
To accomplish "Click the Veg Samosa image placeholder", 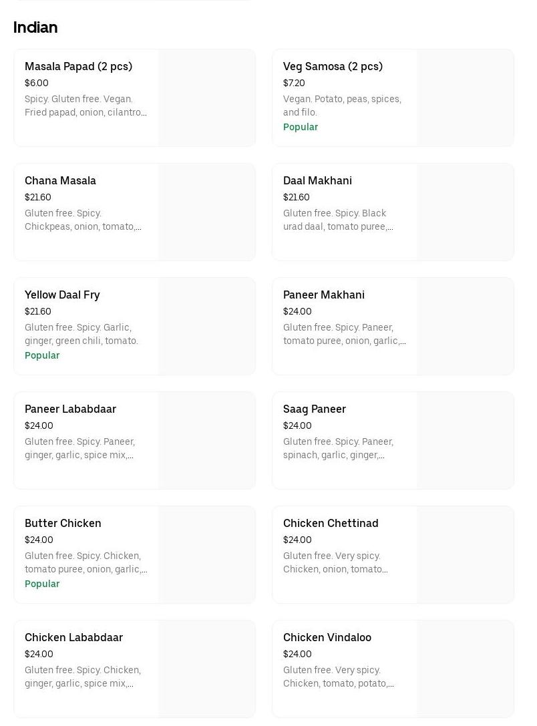I will point(465,98).
